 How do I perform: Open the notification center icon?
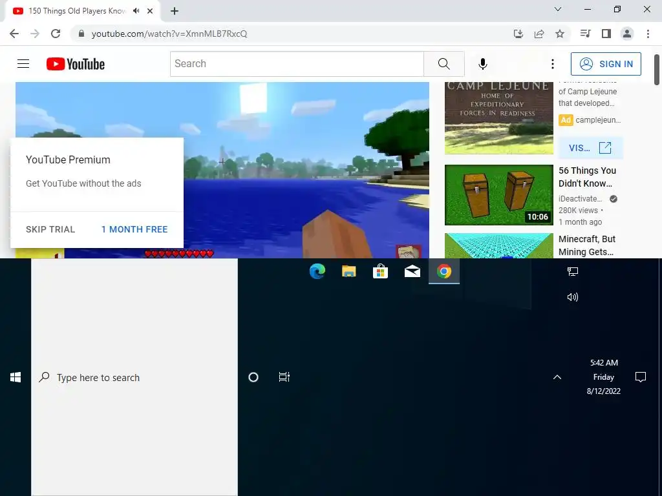click(x=641, y=377)
